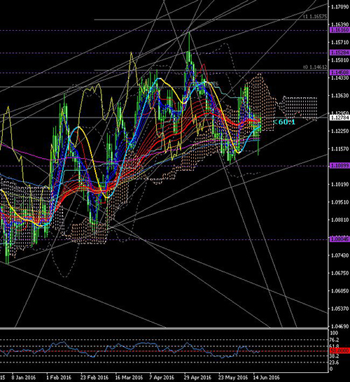
Task: Select the 14 Jun 2016 date marker
Action: 266,378
